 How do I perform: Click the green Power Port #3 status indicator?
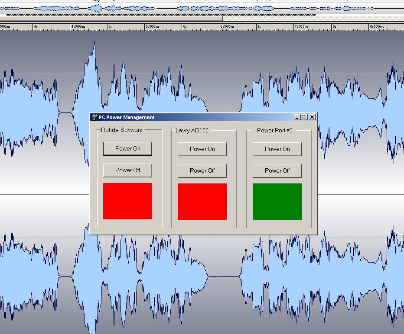tap(277, 202)
